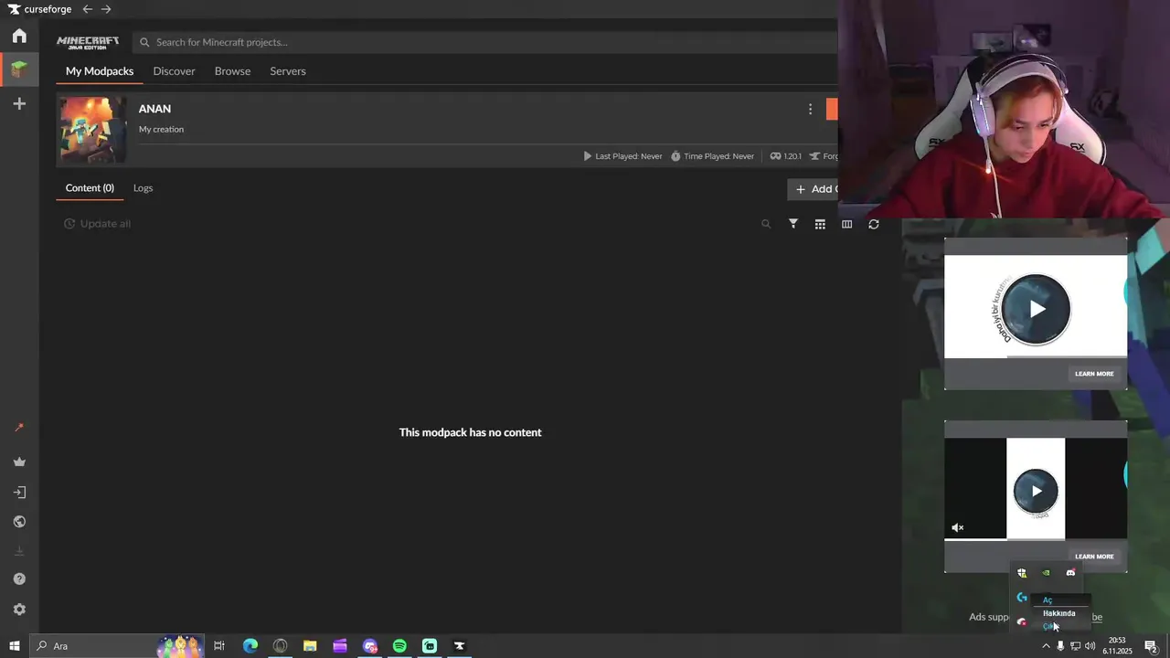The height and width of the screenshot is (658, 1170).
Task: Open File Explorer from taskbar
Action: pyautogui.click(x=310, y=646)
